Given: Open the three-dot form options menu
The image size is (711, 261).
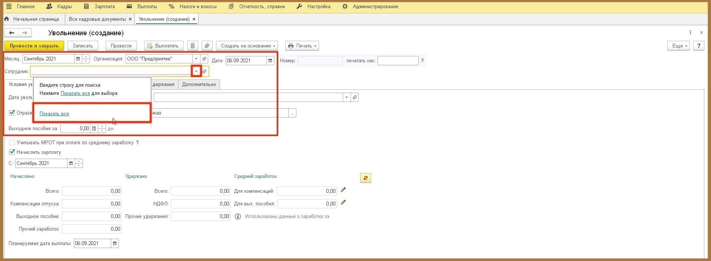Looking at the screenshot, I should (x=690, y=33).
